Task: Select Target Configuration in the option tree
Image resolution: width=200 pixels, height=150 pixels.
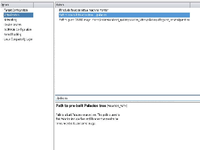Action: point(16,10)
